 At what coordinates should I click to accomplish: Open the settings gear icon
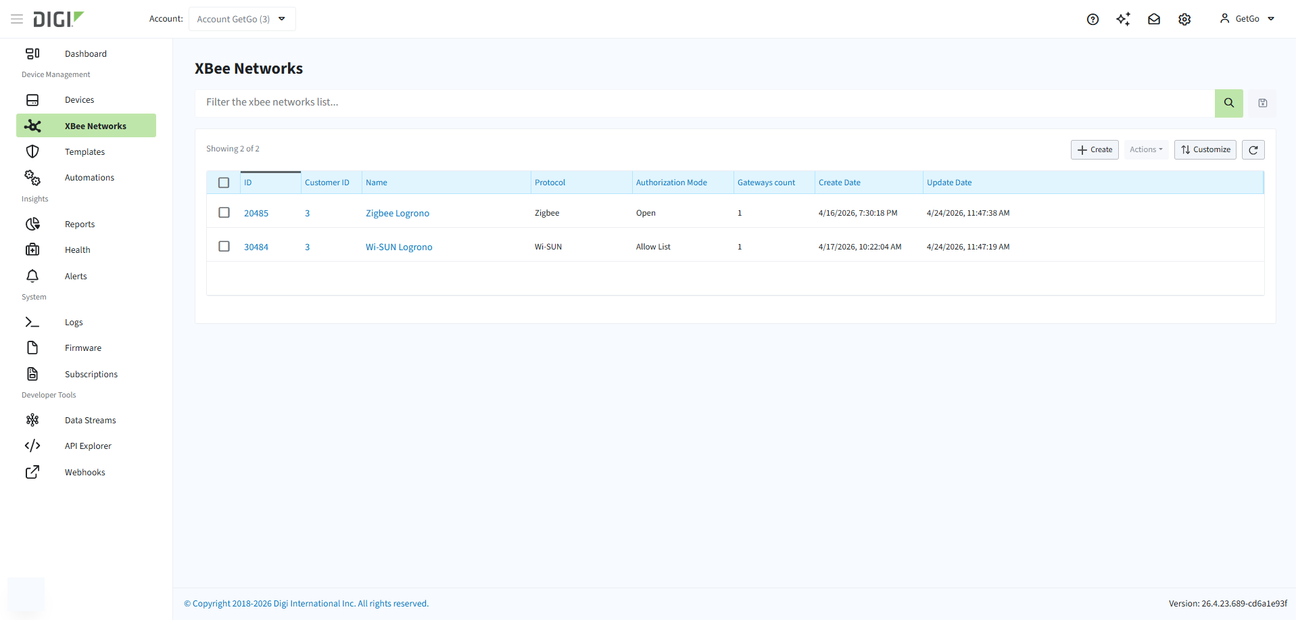[x=1184, y=19]
